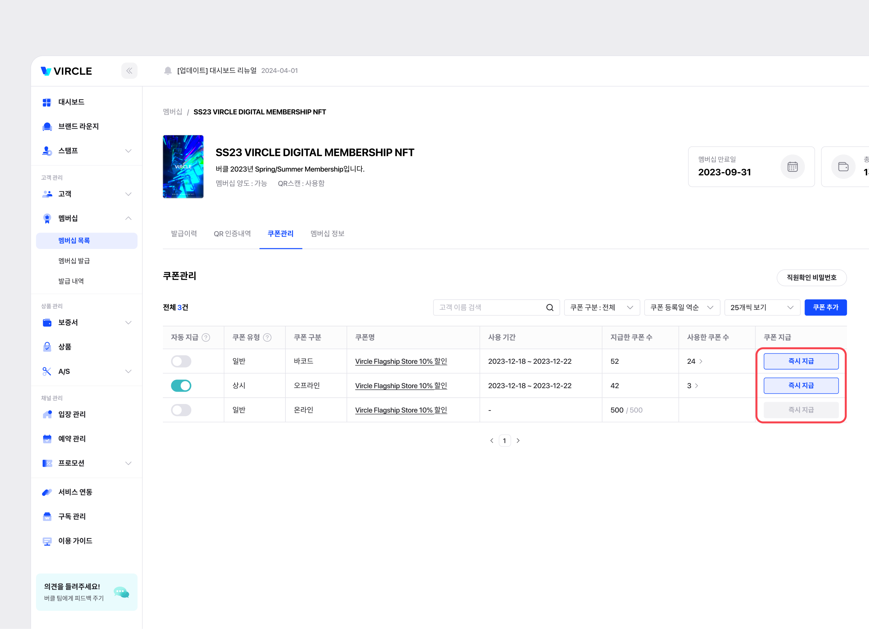Open the feedback chat bubble icon

tap(121, 592)
